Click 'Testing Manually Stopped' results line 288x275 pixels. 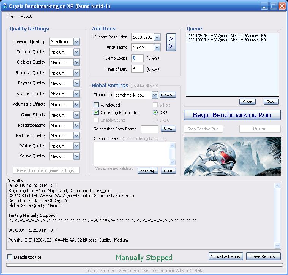pos(32,215)
